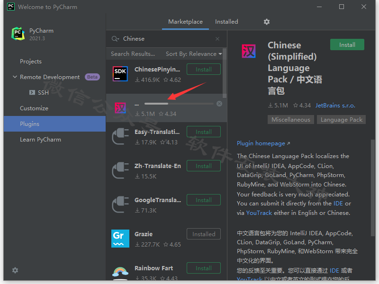Click the Chinese (Simplified) Language Pack title

tap(295, 68)
